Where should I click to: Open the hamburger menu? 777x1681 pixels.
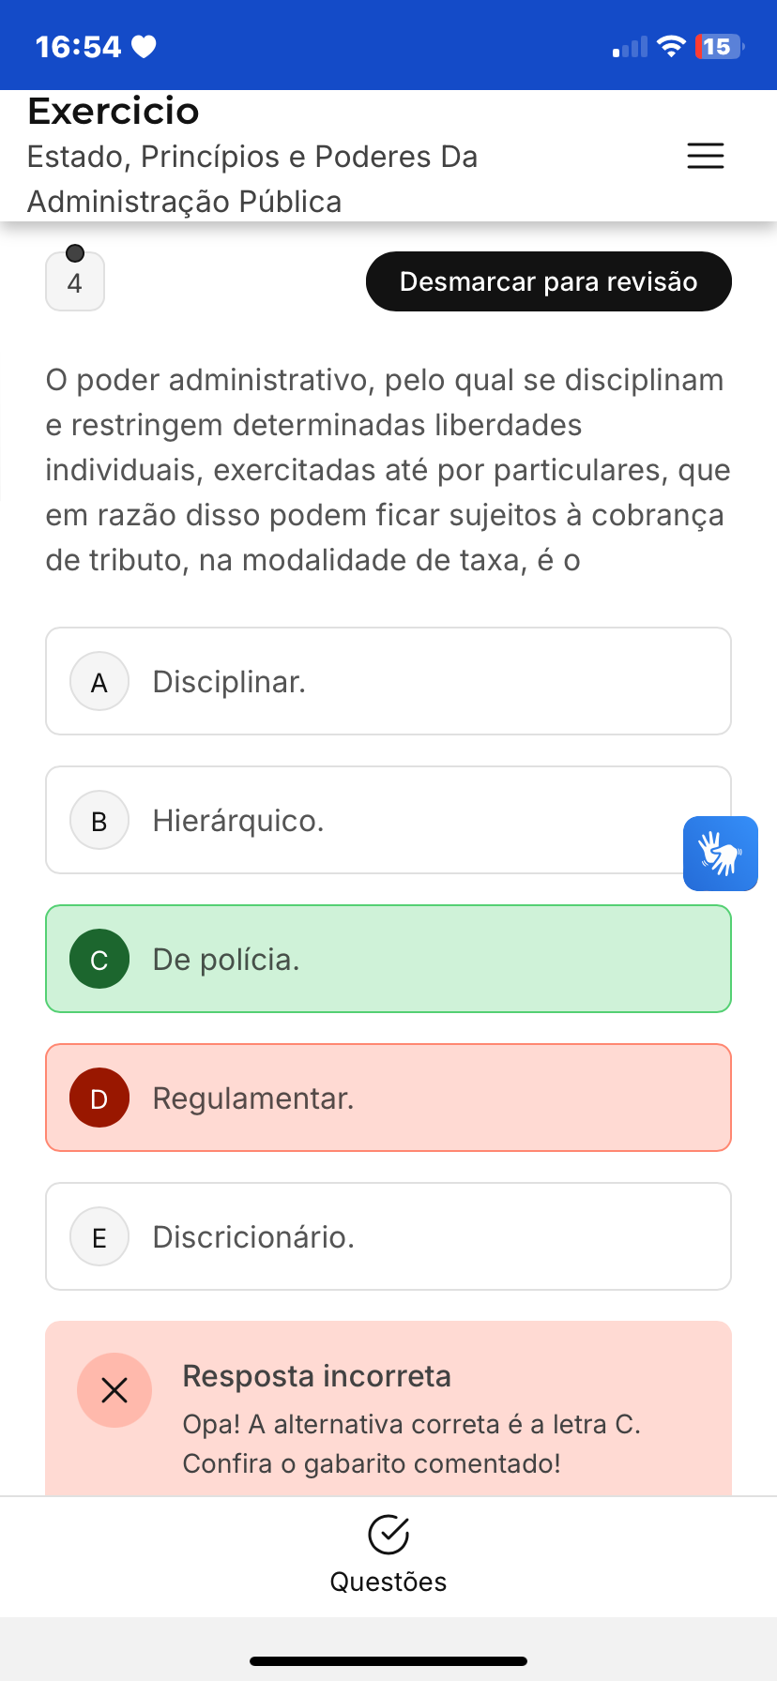click(x=705, y=156)
